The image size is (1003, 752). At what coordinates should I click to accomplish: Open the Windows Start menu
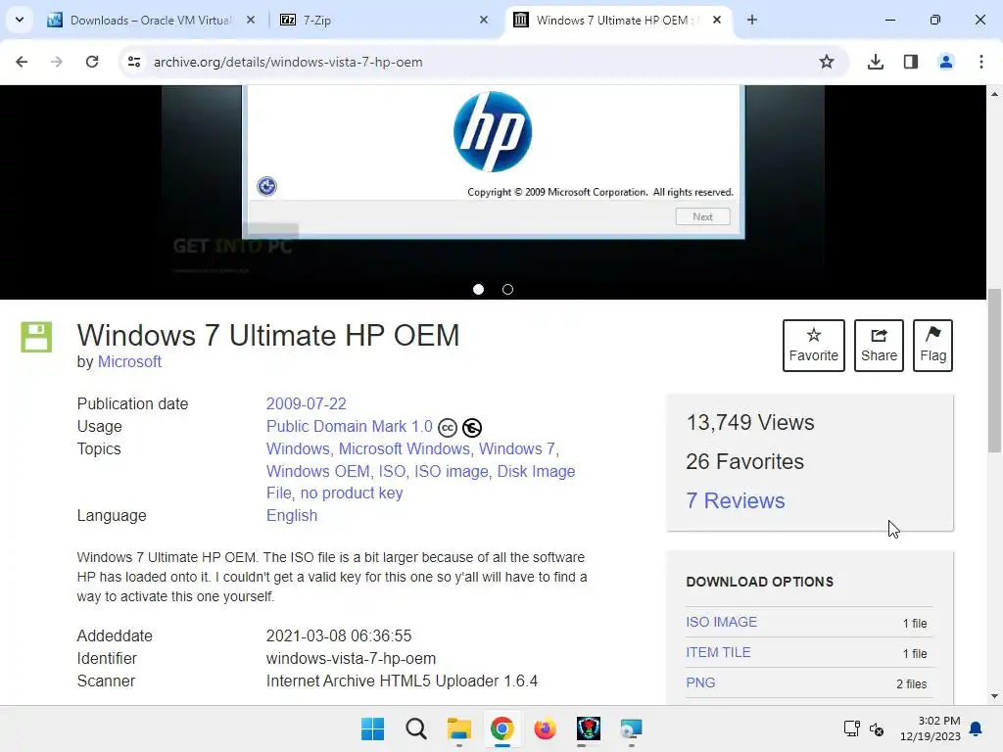coord(373,728)
